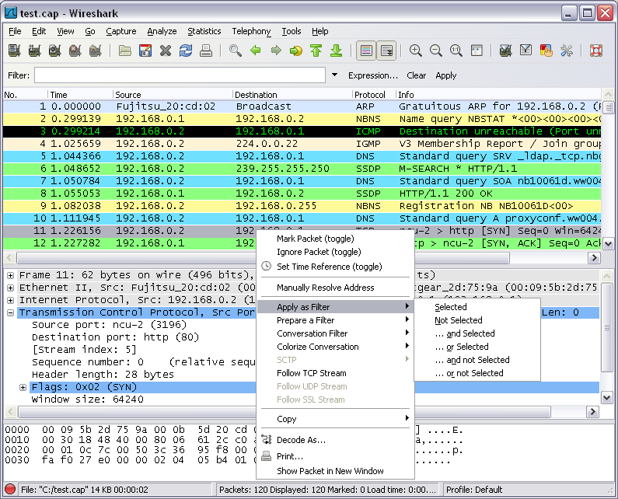The width and height of the screenshot is (618, 499).
Task: Reload the capture file
Action: click(x=186, y=51)
